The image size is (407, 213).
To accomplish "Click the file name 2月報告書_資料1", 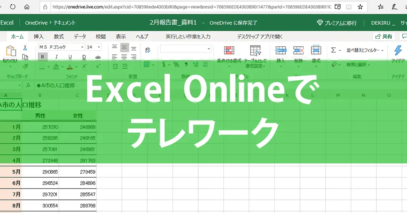I will pyautogui.click(x=173, y=23).
